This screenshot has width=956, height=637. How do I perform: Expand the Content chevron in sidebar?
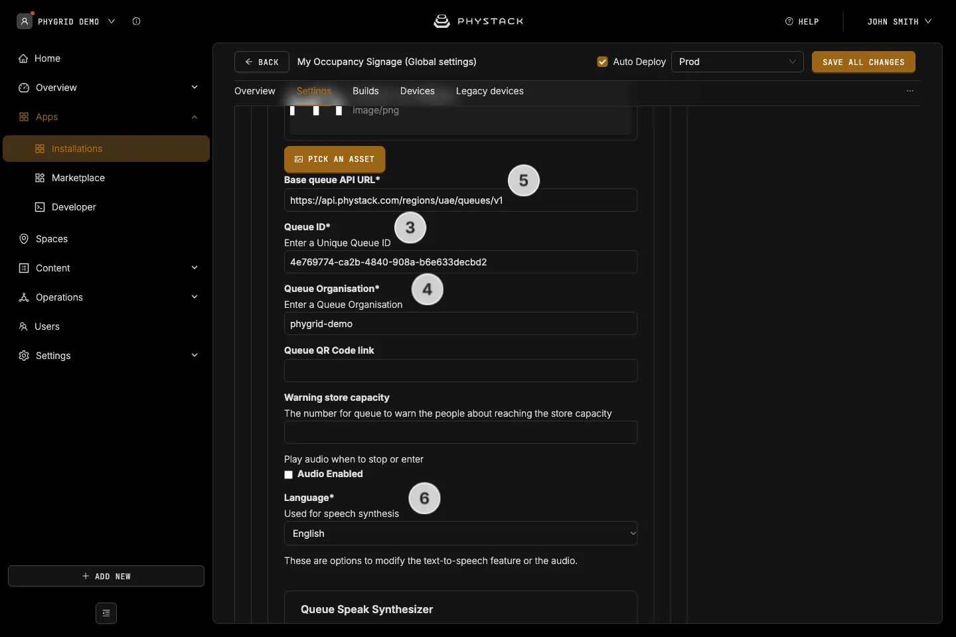coord(195,268)
